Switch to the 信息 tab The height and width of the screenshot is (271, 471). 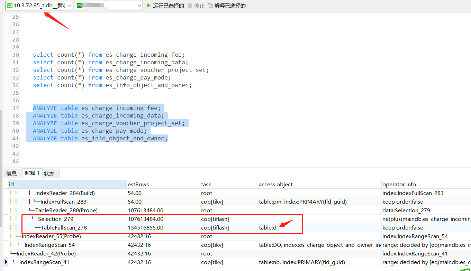pyautogui.click(x=11, y=174)
